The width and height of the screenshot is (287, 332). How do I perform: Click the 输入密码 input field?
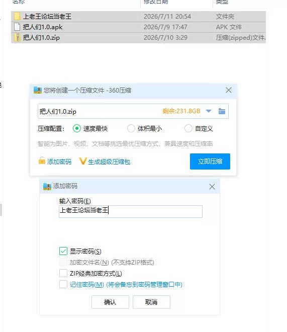(131, 211)
